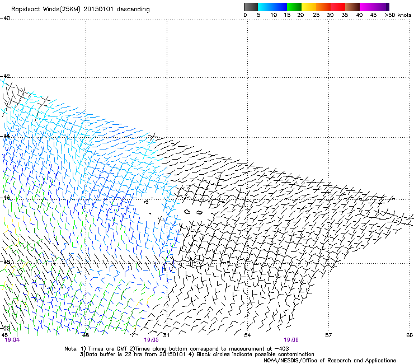Image resolution: width=414 pixels, height=364 pixels.
Task: Click the '>50 knots' legend label
Action: pyautogui.click(x=398, y=15)
